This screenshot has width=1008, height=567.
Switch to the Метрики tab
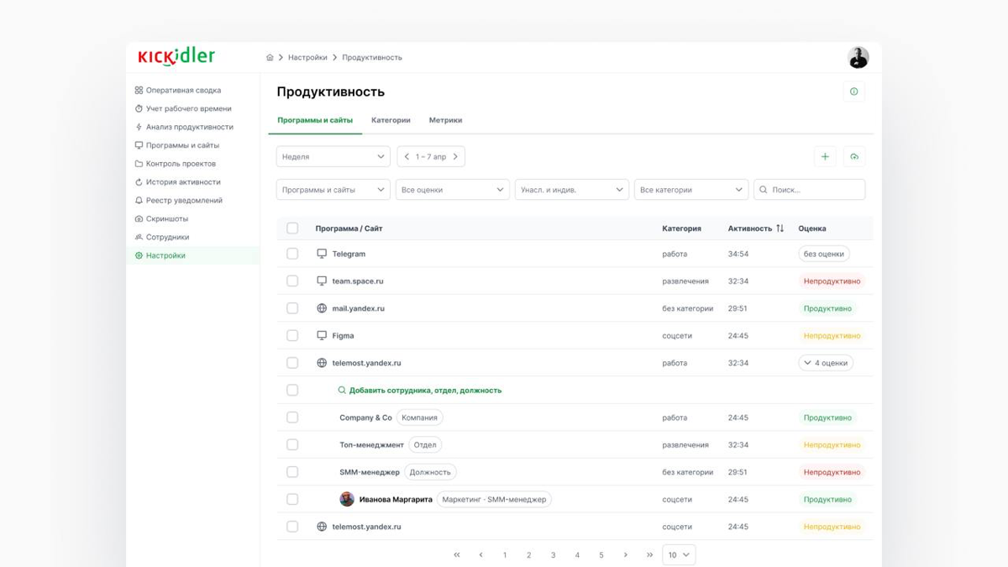(445, 120)
